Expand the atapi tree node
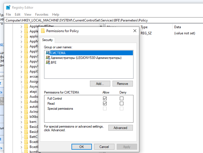This screenshot has height=153, width=203. 22,92
